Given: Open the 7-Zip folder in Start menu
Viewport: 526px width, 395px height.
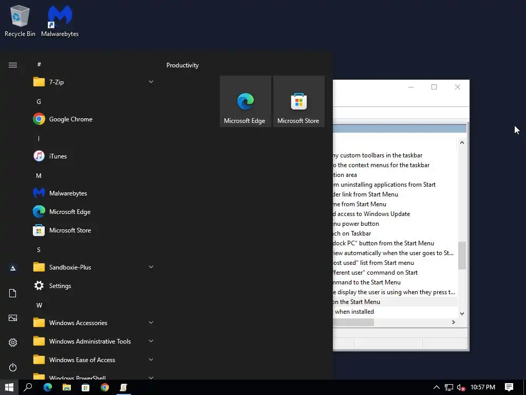Looking at the screenshot, I should click(x=93, y=82).
